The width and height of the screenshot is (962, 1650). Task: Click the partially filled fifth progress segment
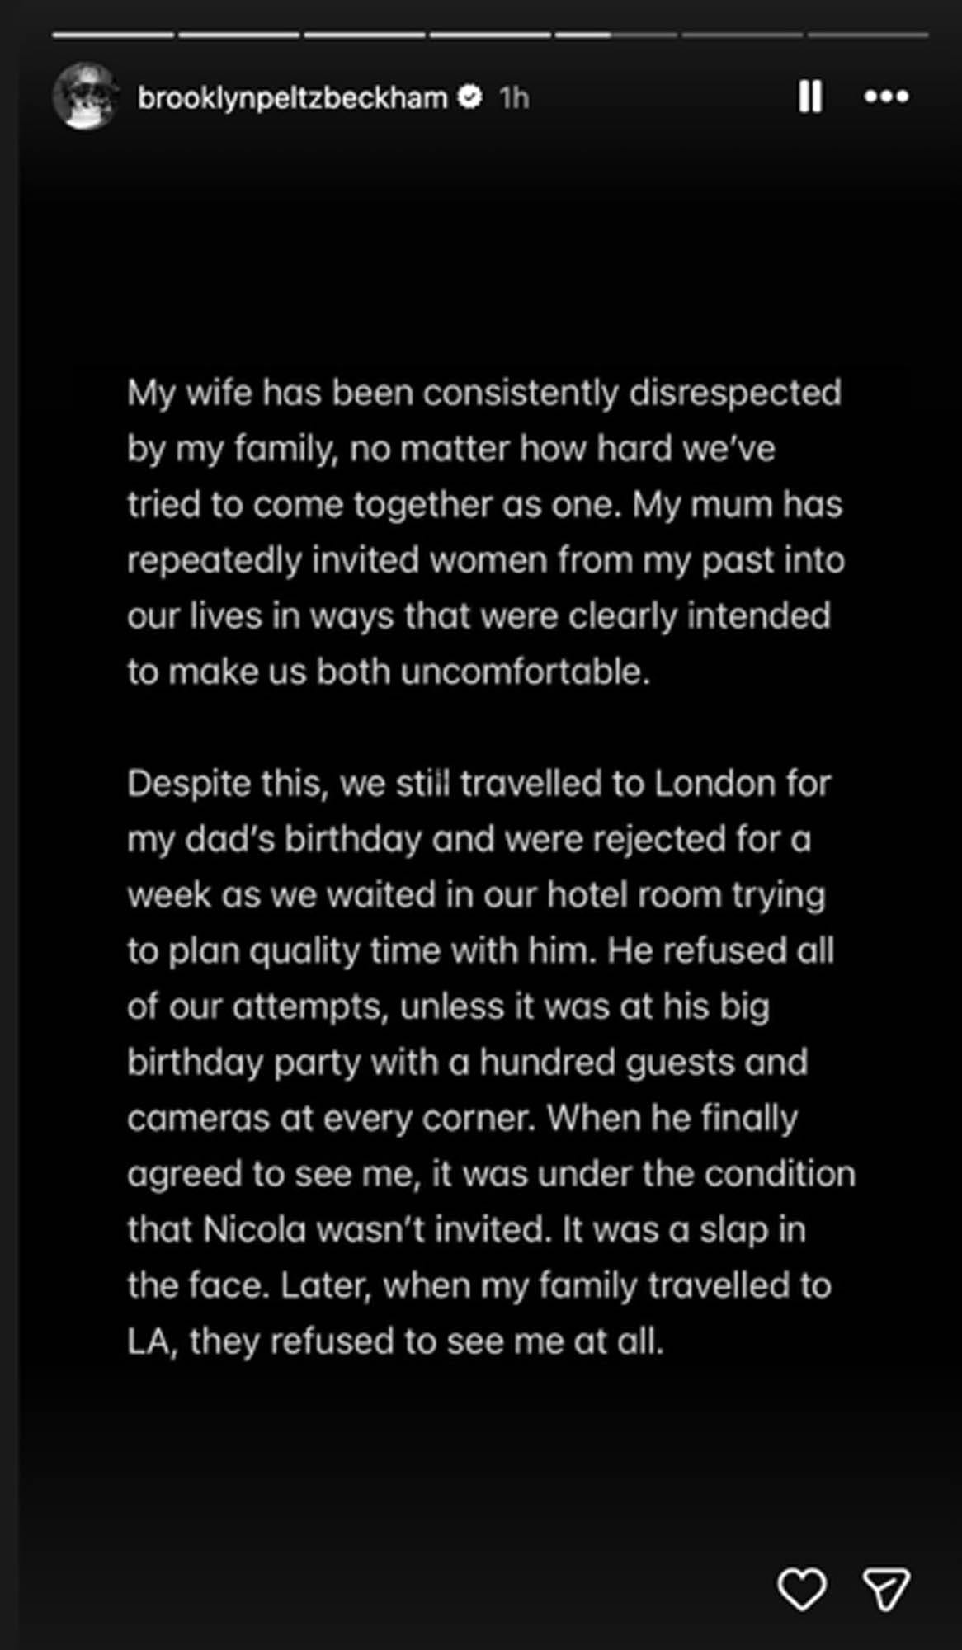coord(615,35)
